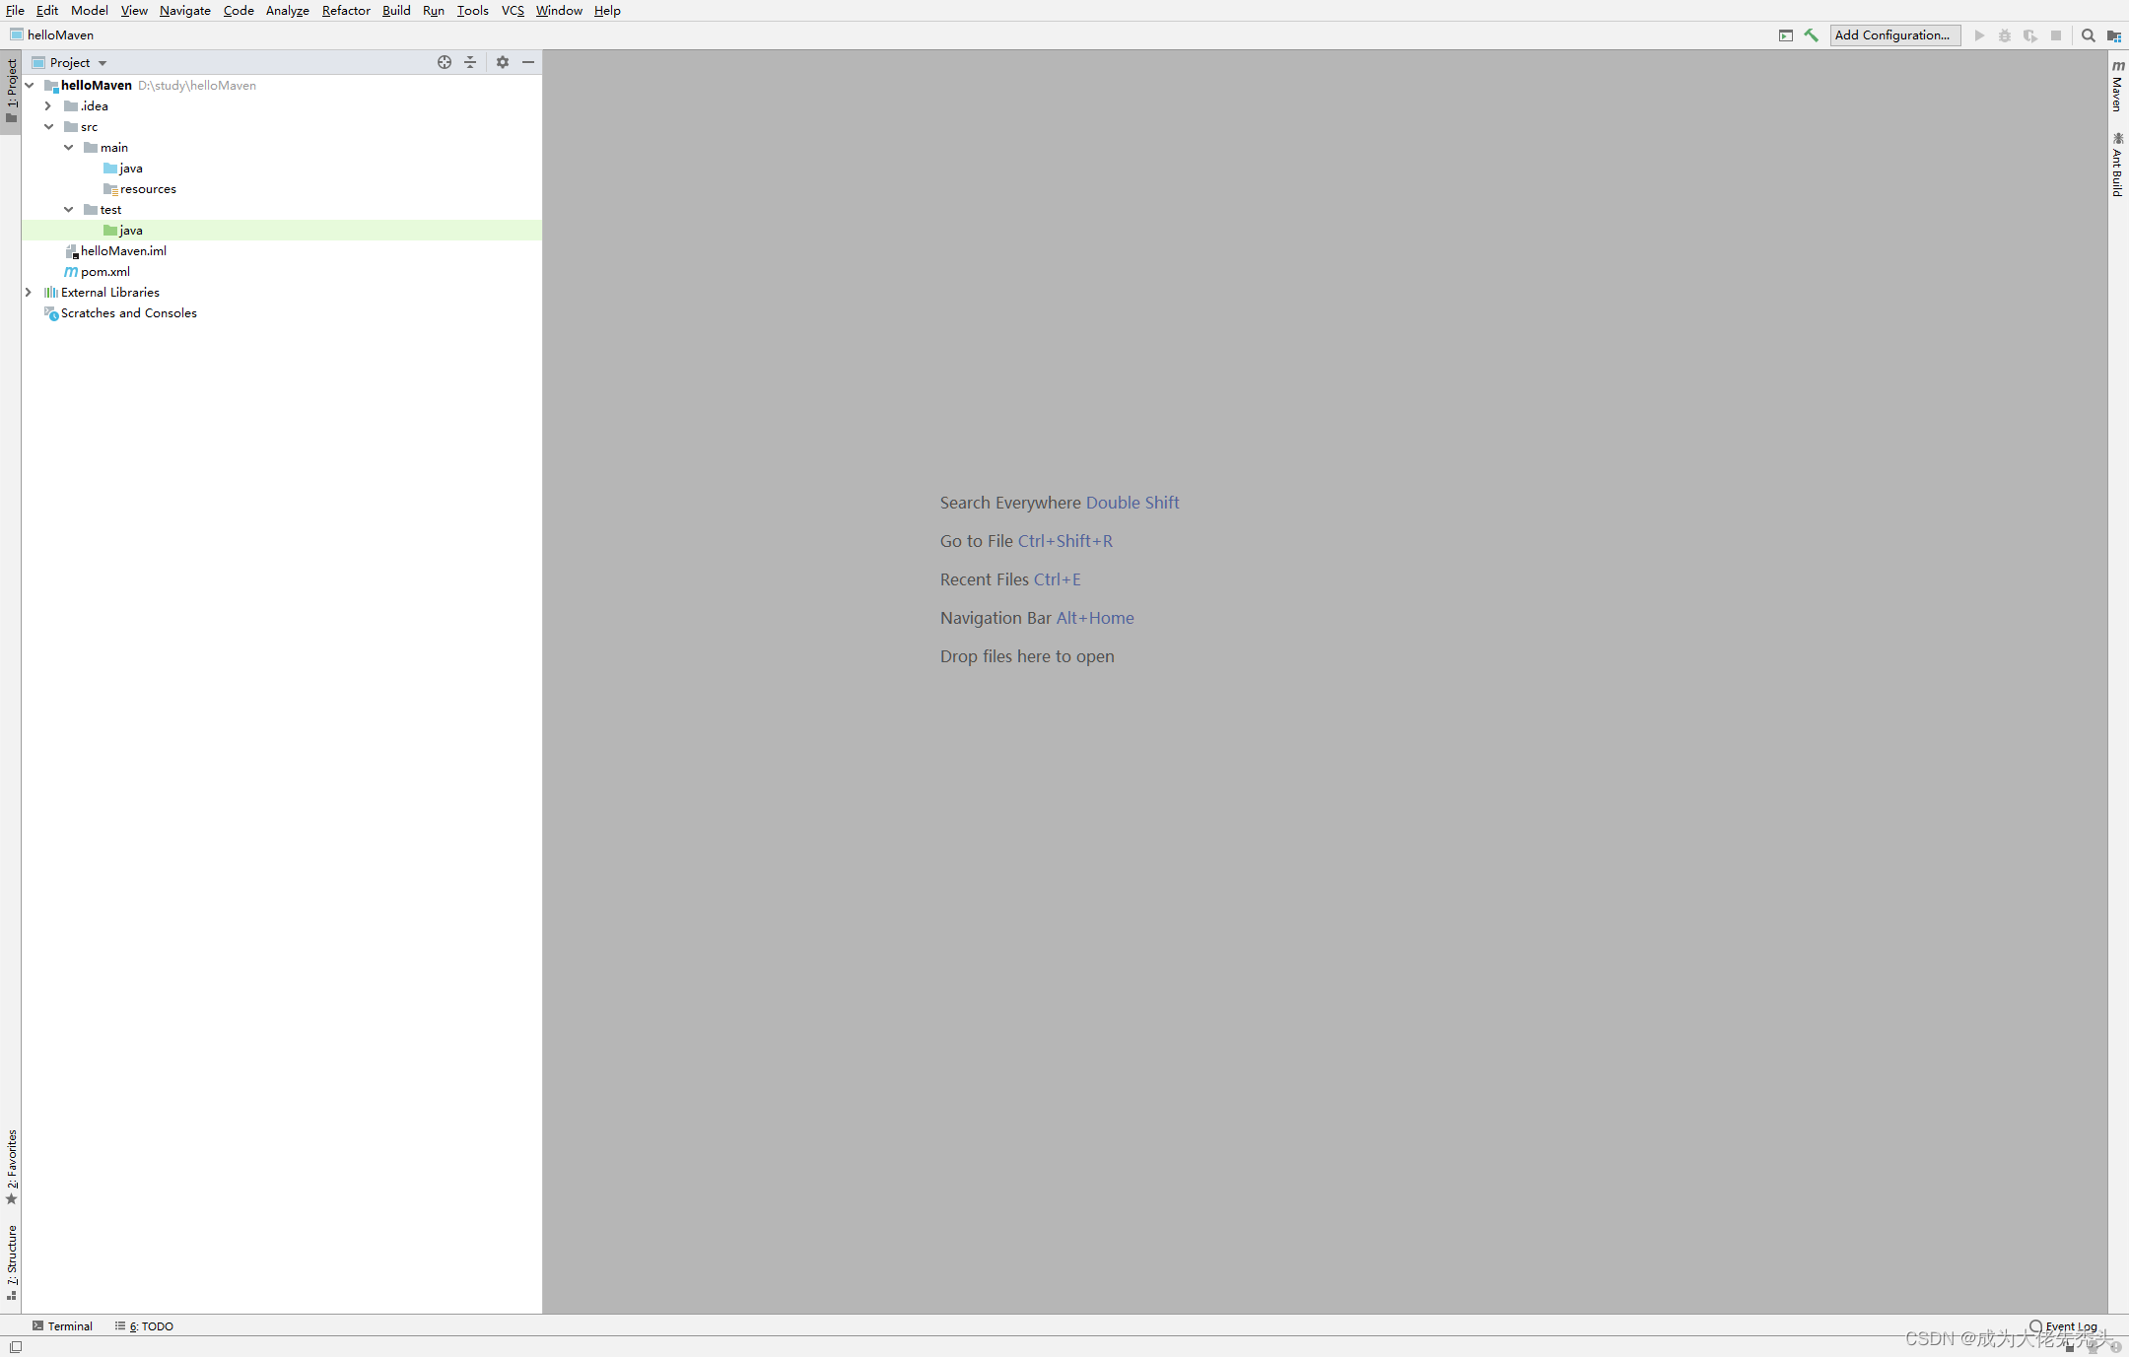Expand the External Libraries tree item

[x=28, y=292]
